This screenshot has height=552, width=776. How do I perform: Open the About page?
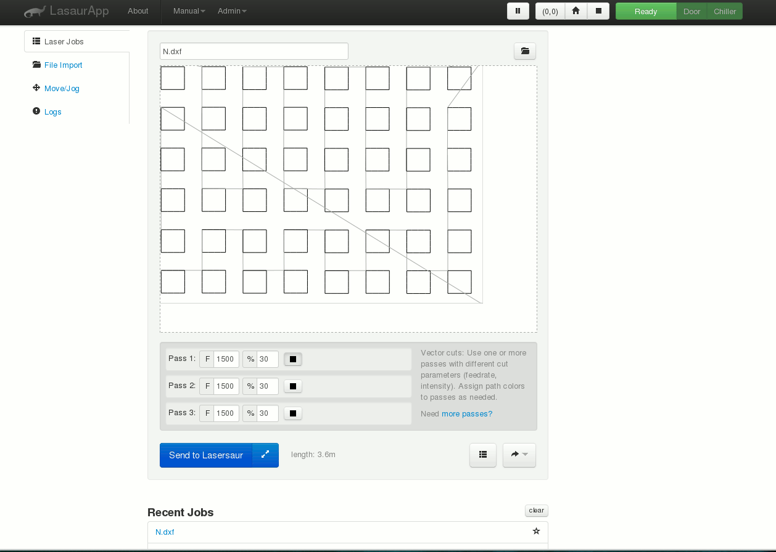coord(138,11)
